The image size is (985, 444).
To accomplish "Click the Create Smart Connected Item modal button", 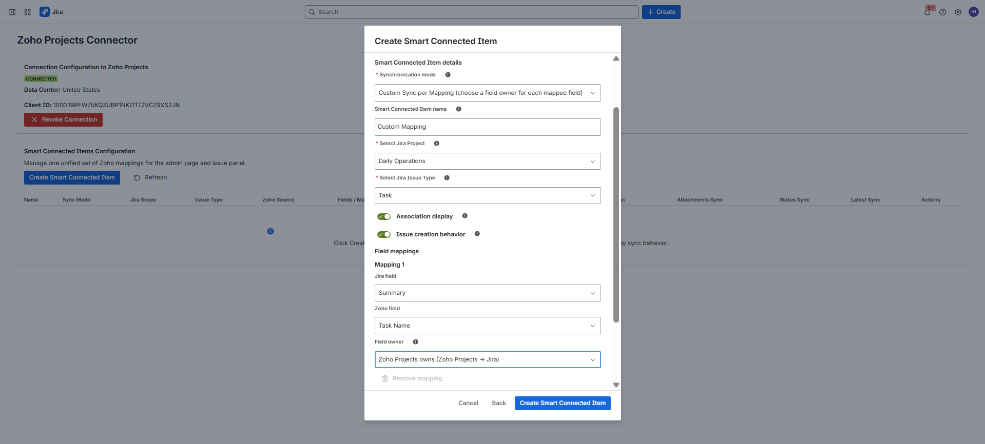I will tap(563, 403).
